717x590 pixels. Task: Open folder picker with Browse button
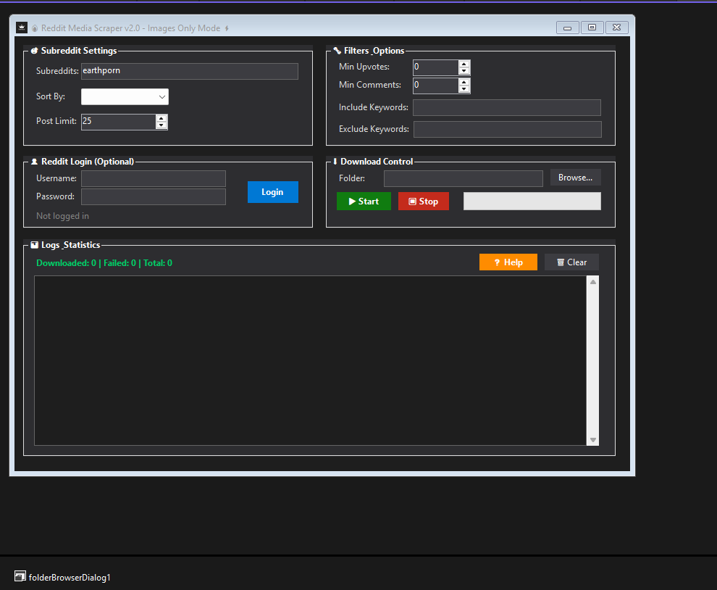pos(575,178)
